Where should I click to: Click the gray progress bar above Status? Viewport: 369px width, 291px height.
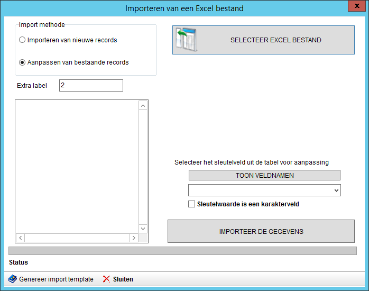(182, 251)
